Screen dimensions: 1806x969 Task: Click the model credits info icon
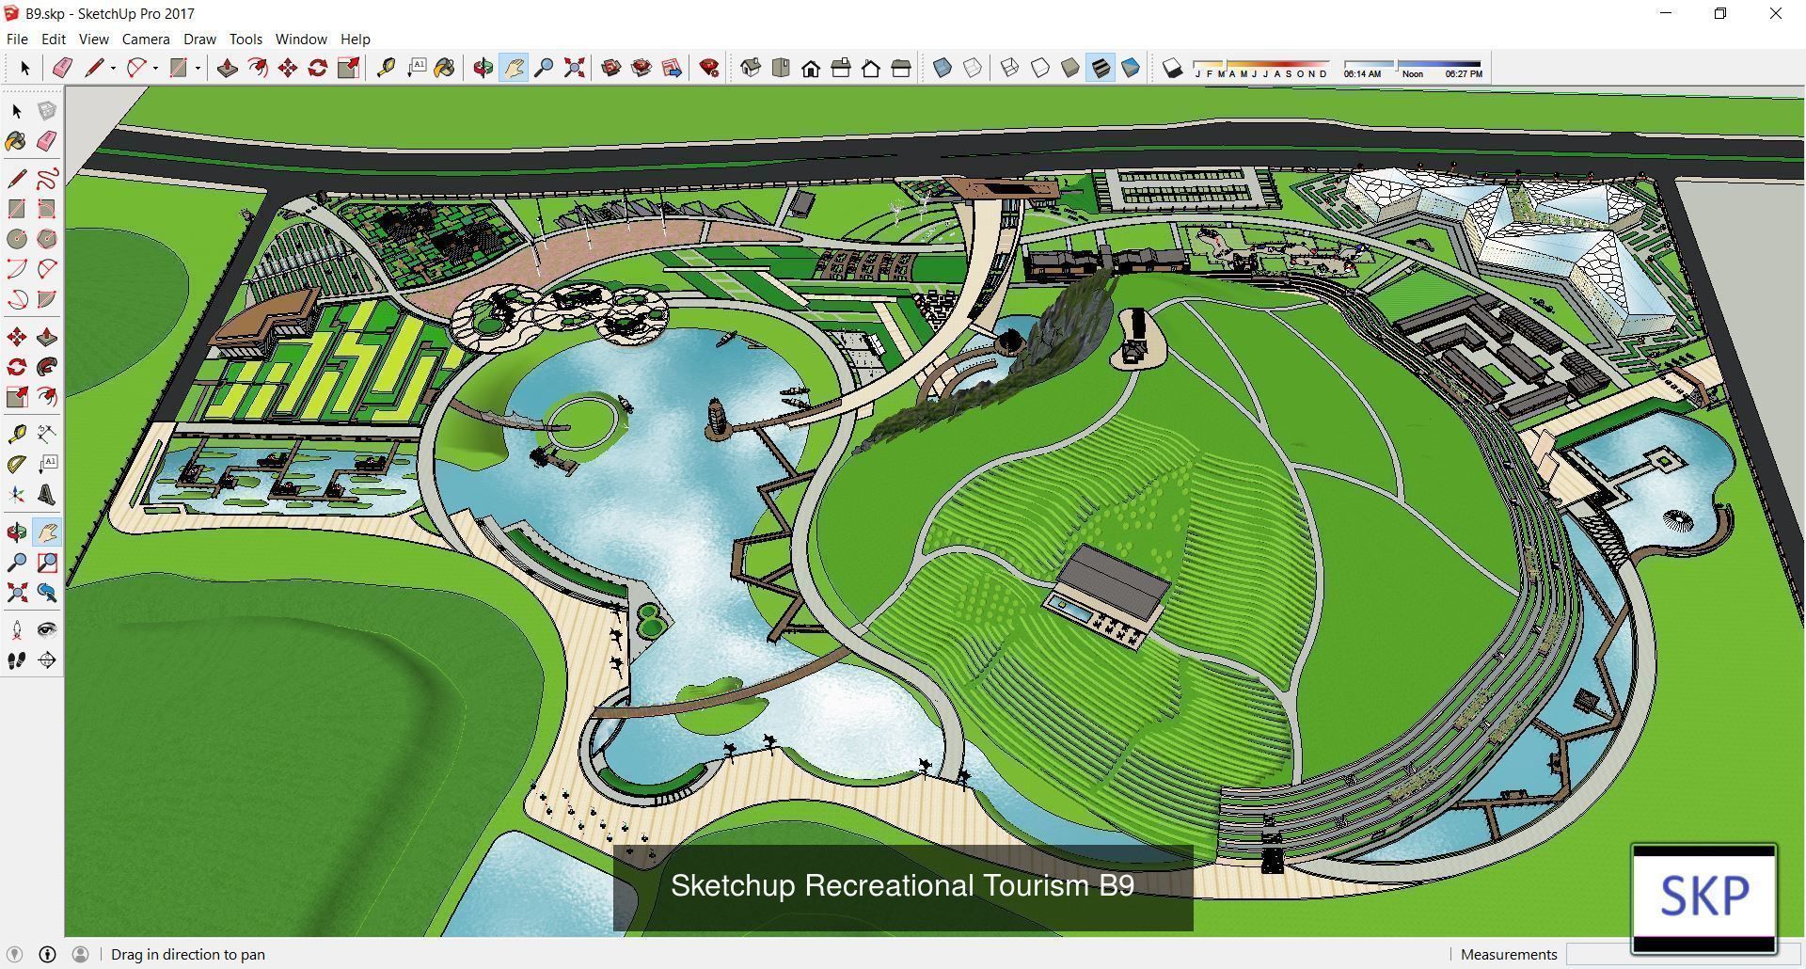47,954
